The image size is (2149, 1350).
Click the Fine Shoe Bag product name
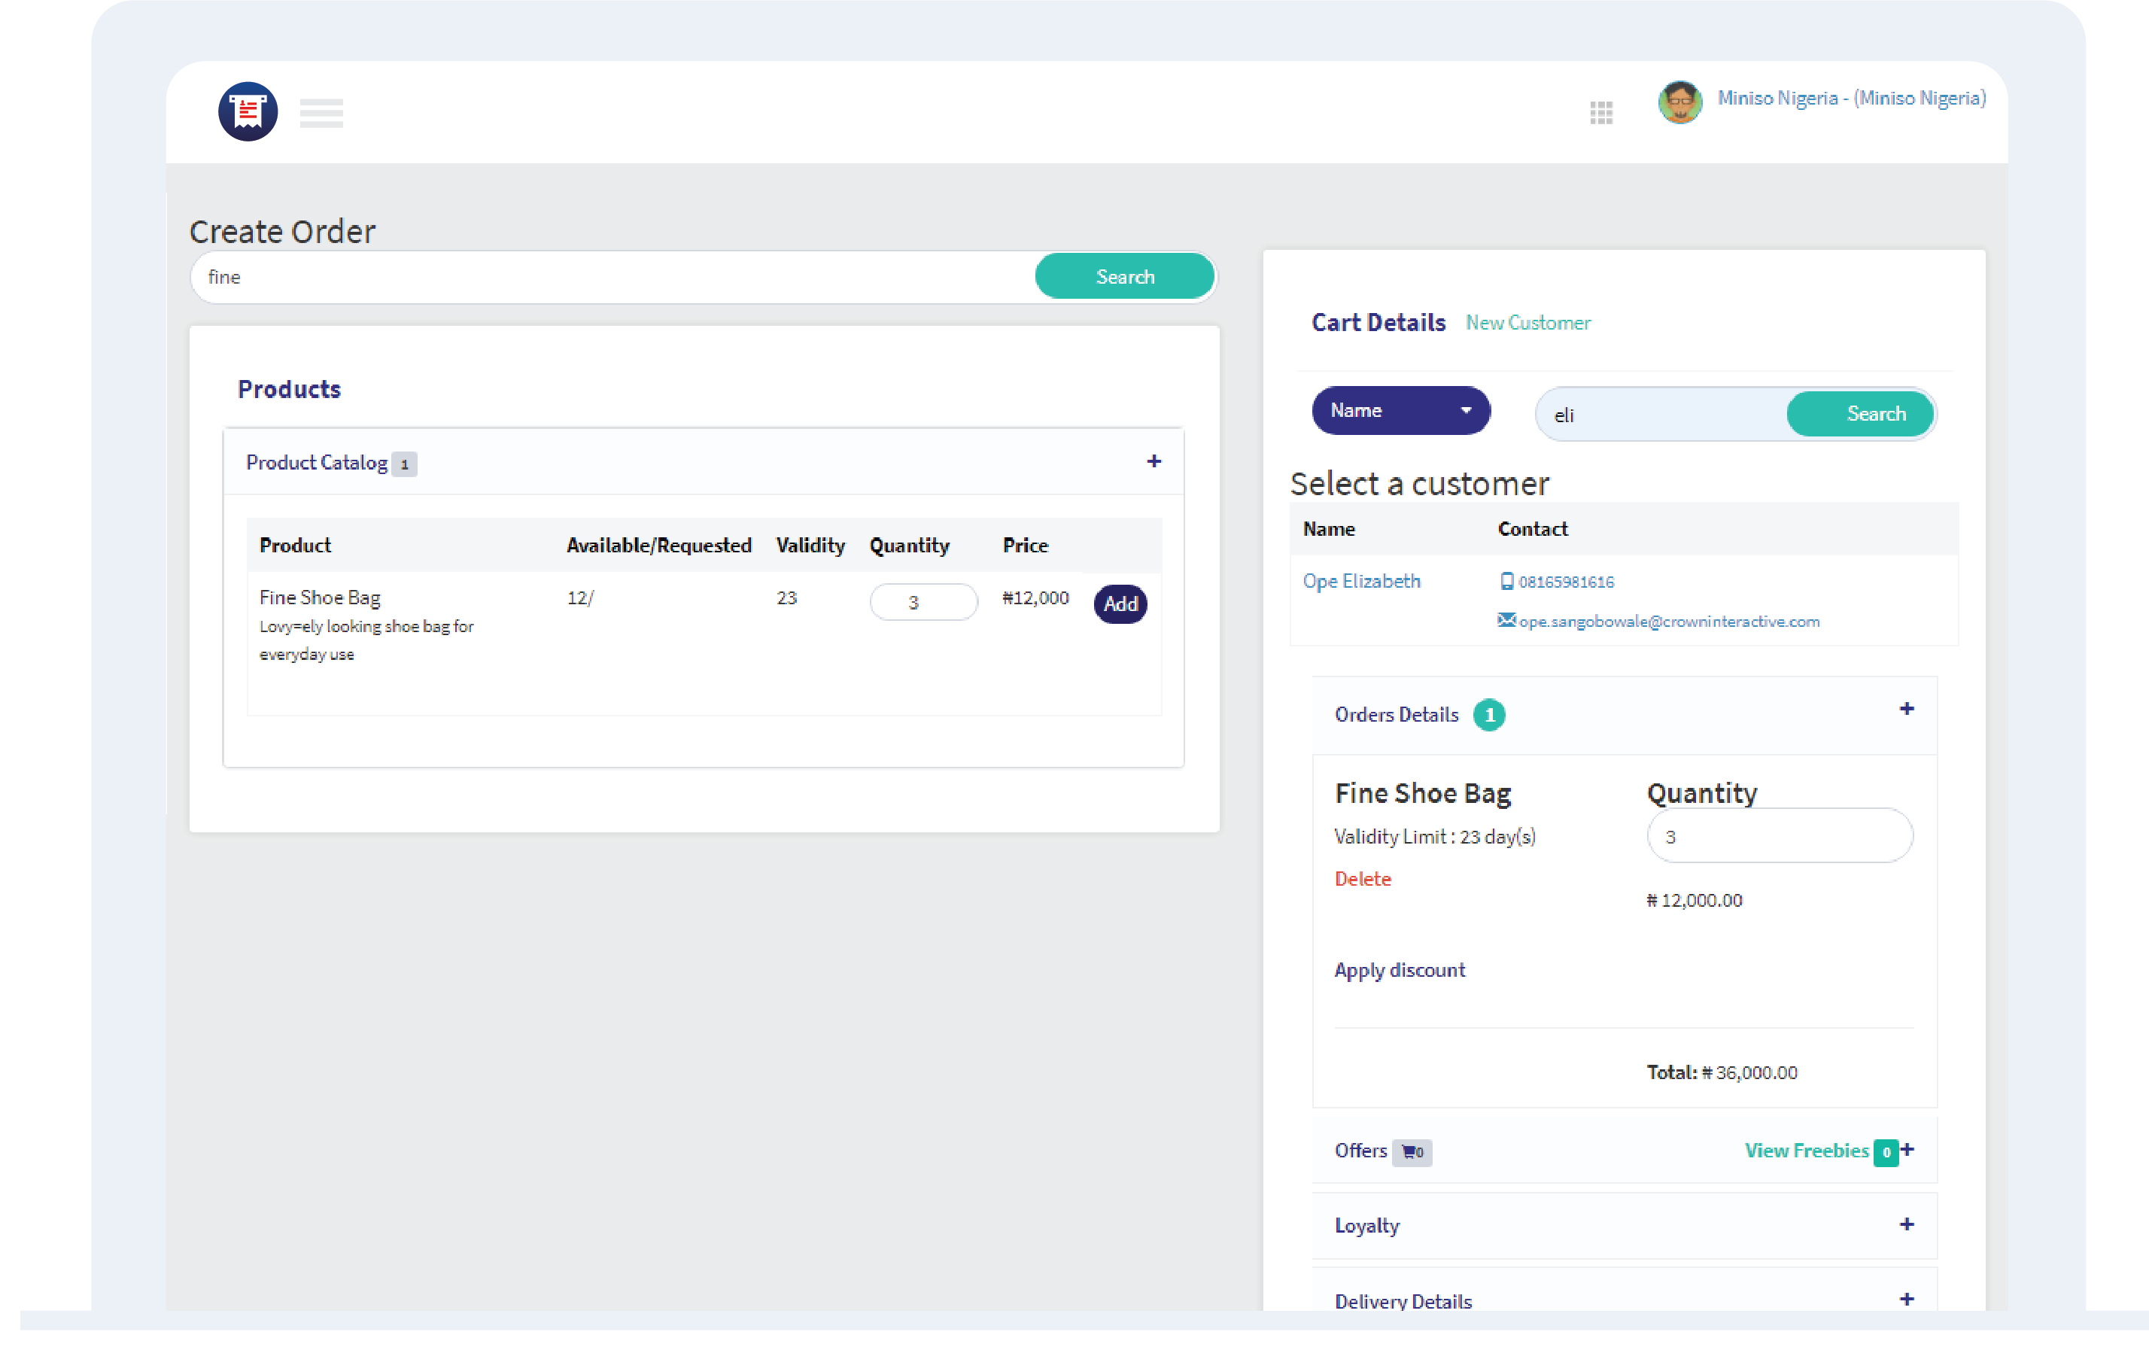(320, 597)
